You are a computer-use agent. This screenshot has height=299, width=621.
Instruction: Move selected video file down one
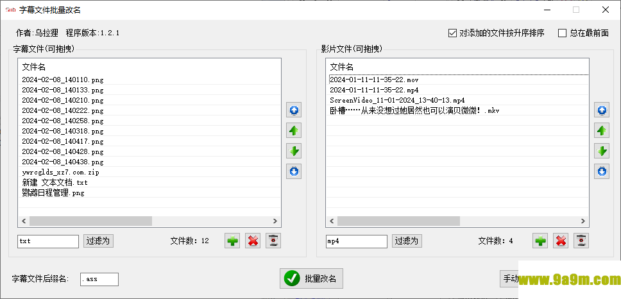[602, 151]
